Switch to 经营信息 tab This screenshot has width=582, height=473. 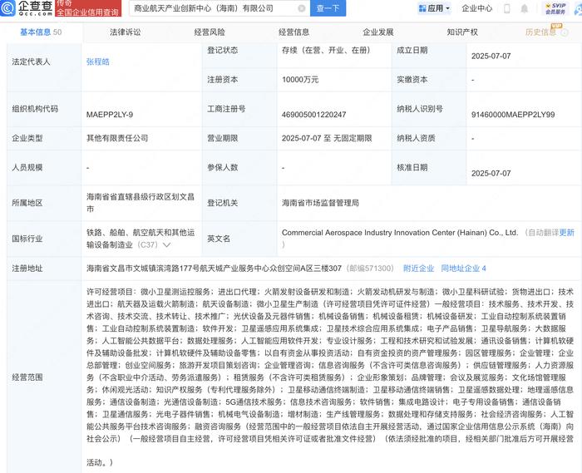tap(293, 32)
